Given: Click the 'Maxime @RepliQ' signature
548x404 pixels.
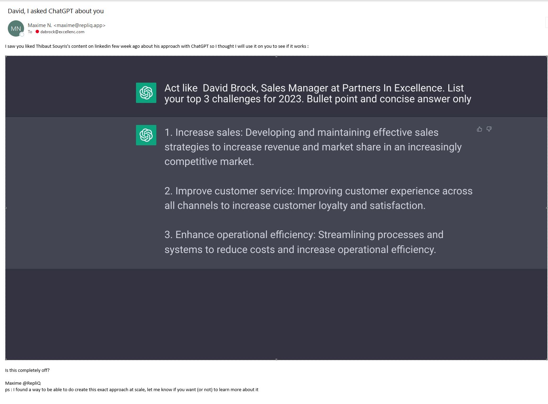Looking at the screenshot, I should (23, 383).
